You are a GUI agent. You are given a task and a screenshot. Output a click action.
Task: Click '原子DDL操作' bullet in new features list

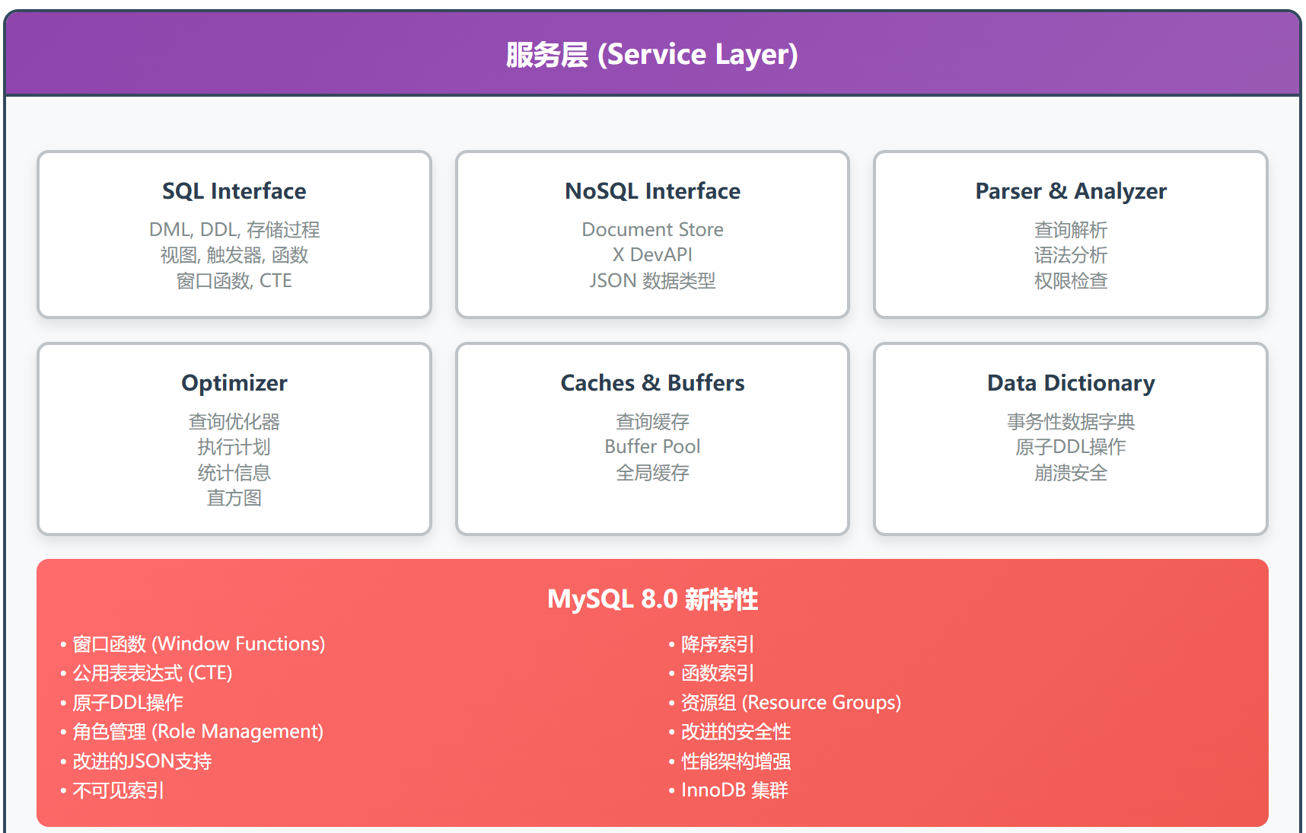click(122, 703)
